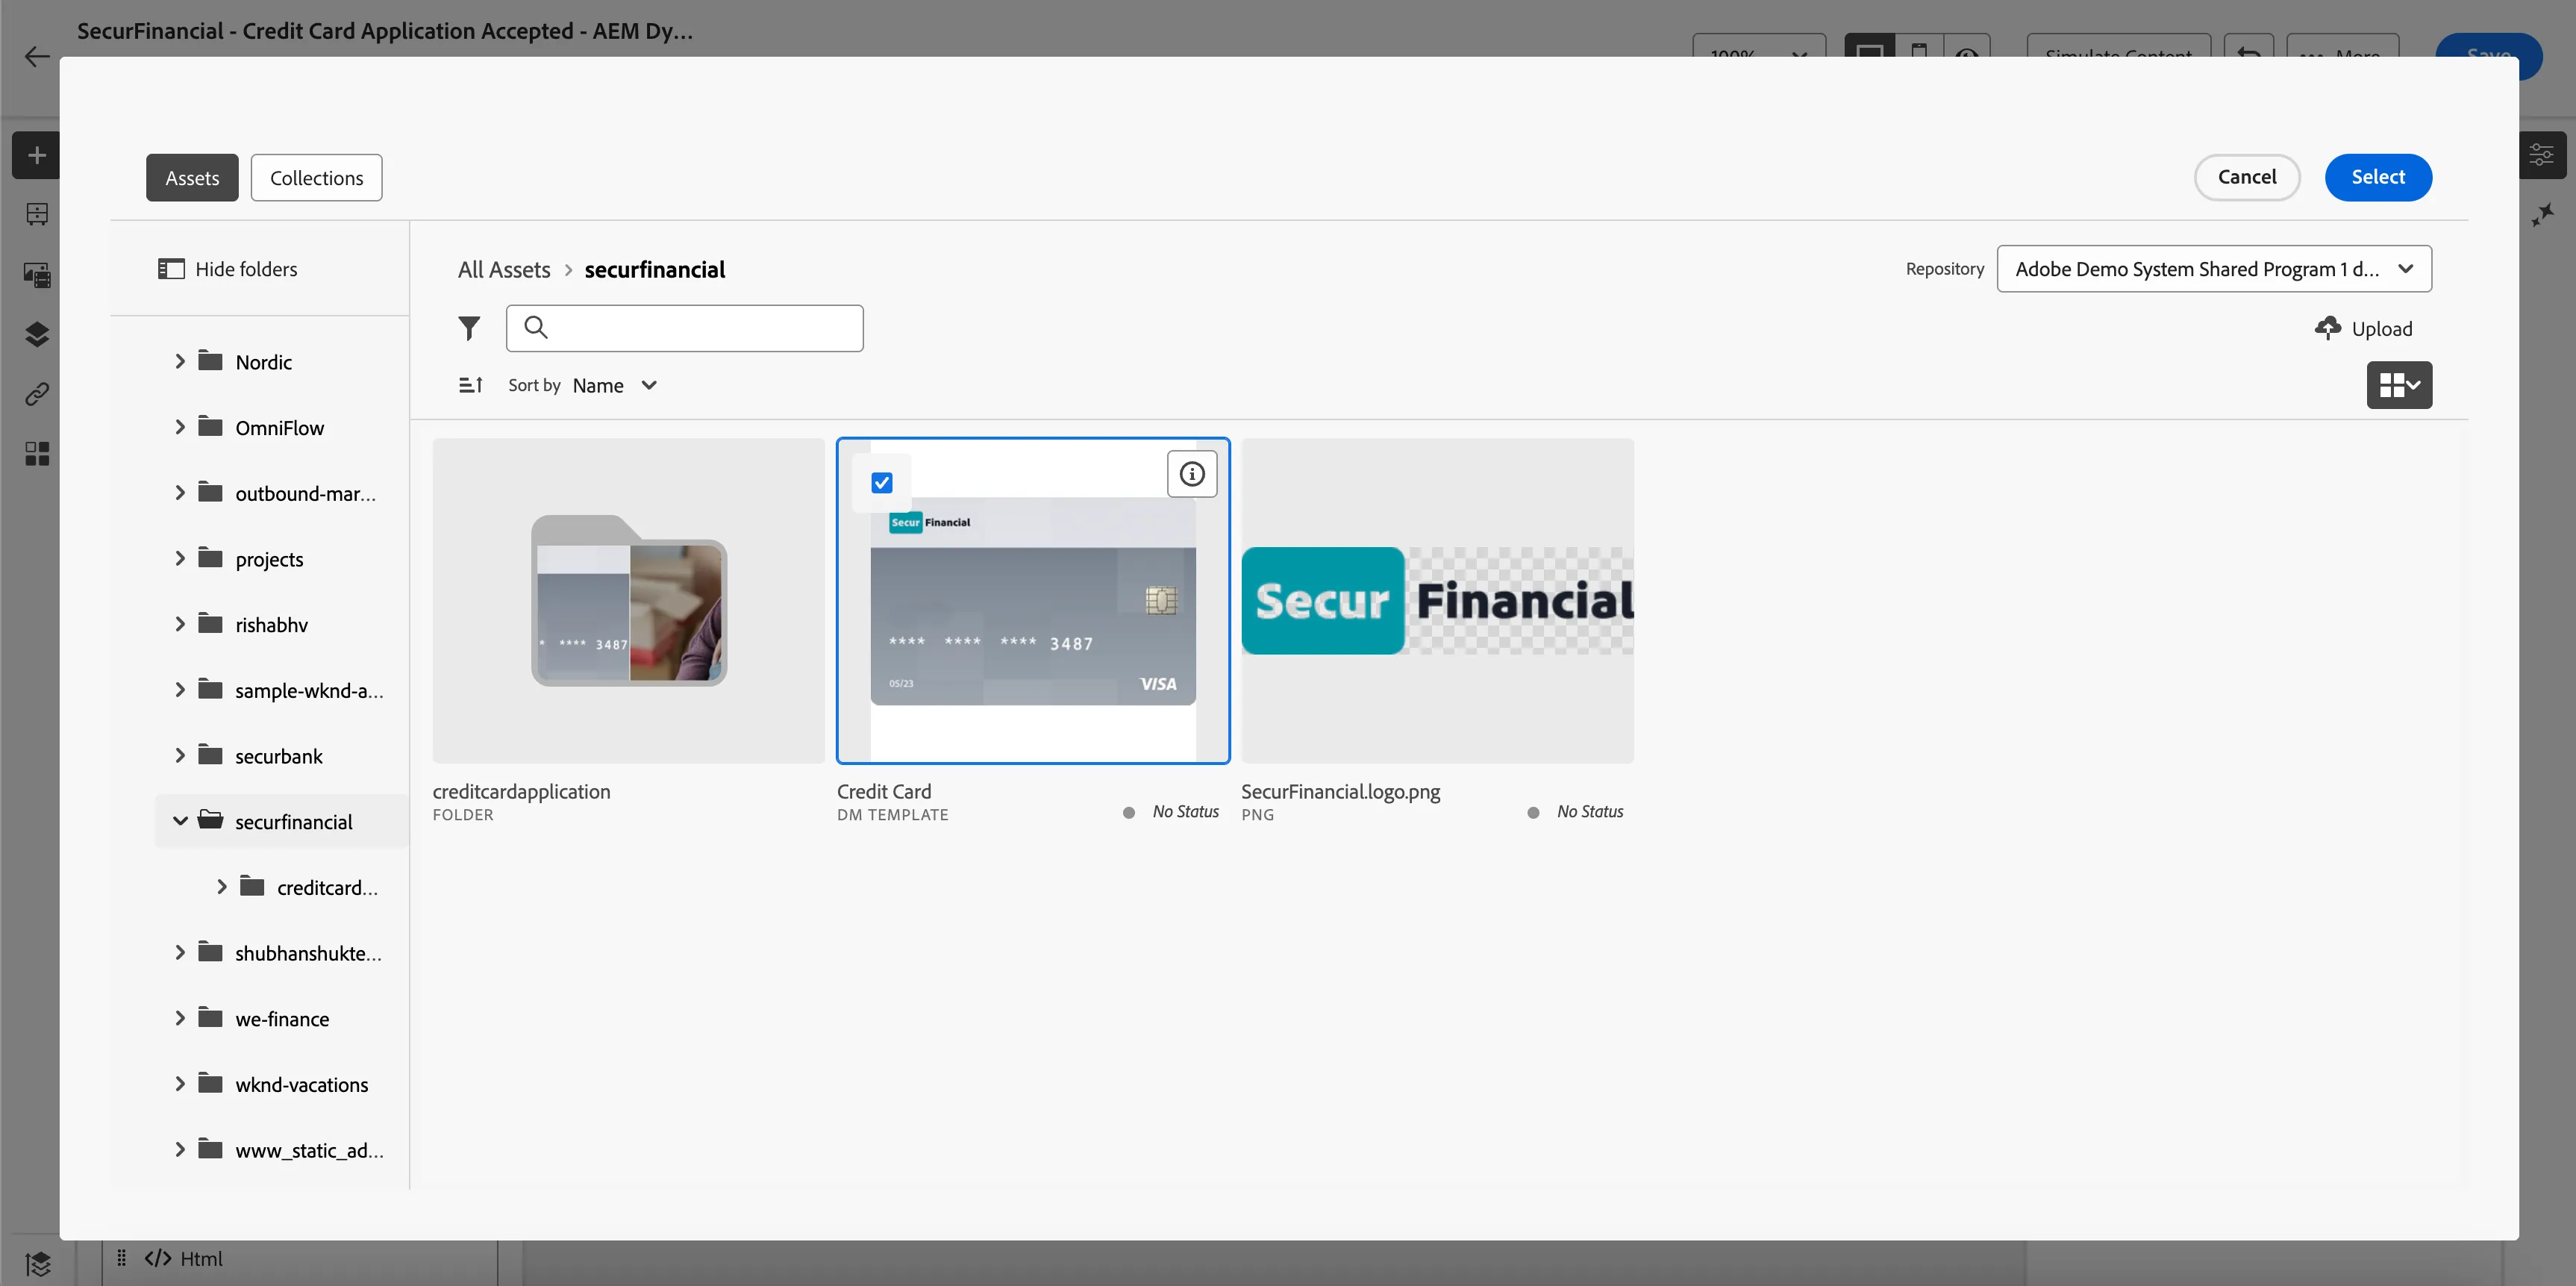
Task: Open settings sliders icon in right rail
Action: (x=2541, y=155)
